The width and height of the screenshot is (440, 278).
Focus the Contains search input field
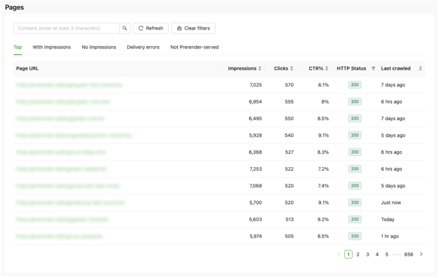[66, 28]
